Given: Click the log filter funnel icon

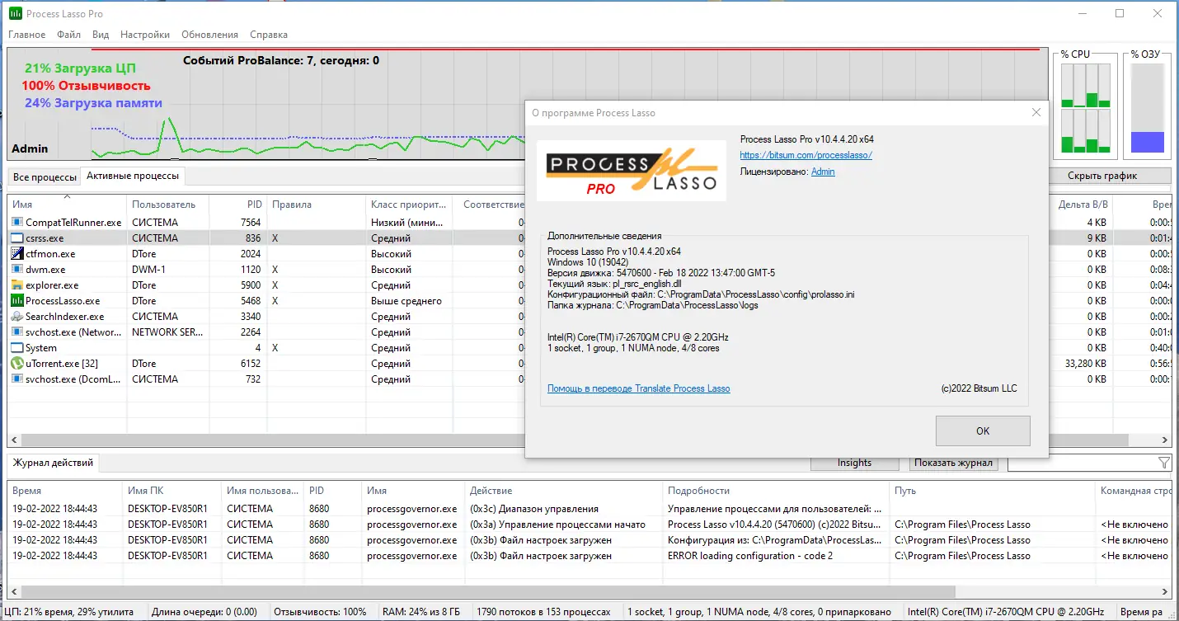Looking at the screenshot, I should coord(1164,463).
